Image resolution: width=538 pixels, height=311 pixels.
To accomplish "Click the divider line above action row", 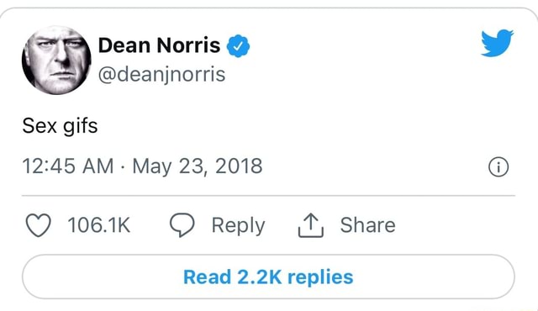I will click(x=268, y=196).
